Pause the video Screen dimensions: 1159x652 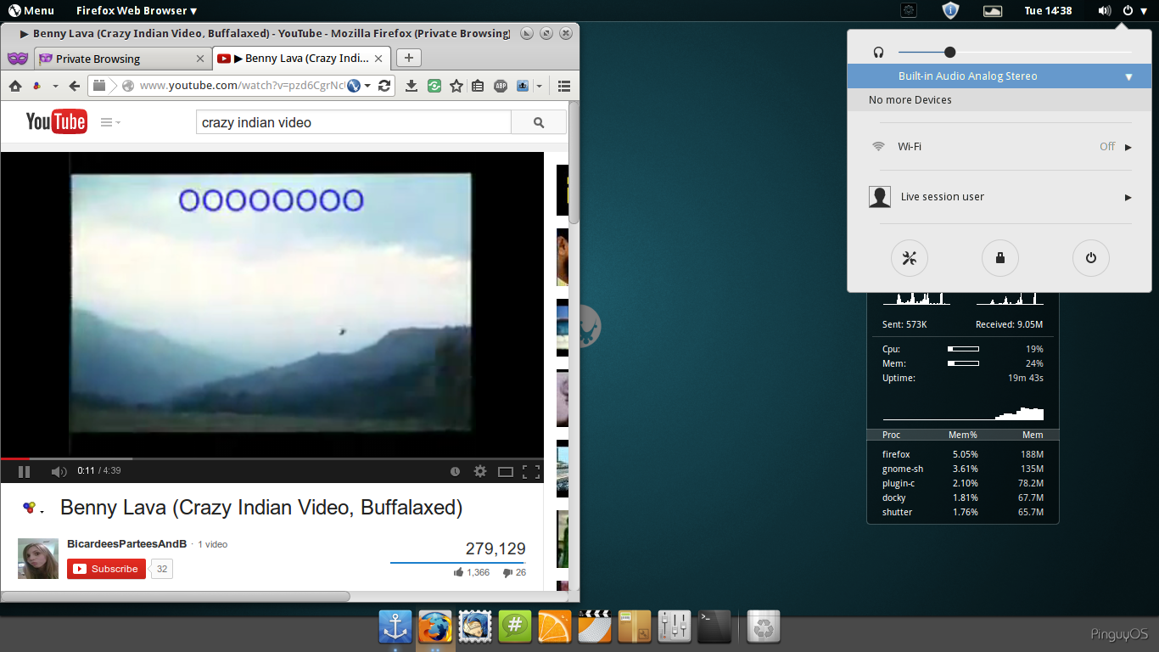24,471
